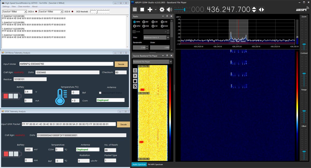The height and width of the screenshot is (168, 311).
Task: Click the SDR# frequency display 436.247.700
Action: 221,10
